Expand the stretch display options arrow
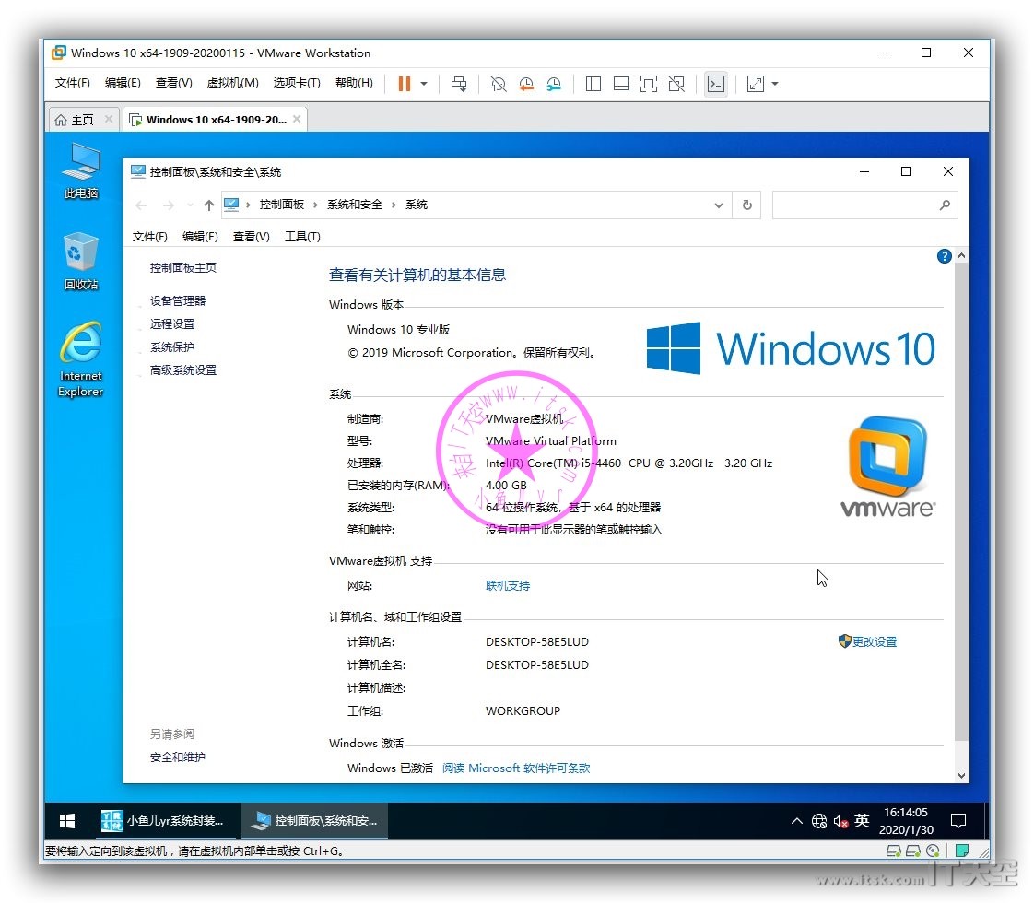Viewport: 1034px width, 903px height. pos(775,84)
